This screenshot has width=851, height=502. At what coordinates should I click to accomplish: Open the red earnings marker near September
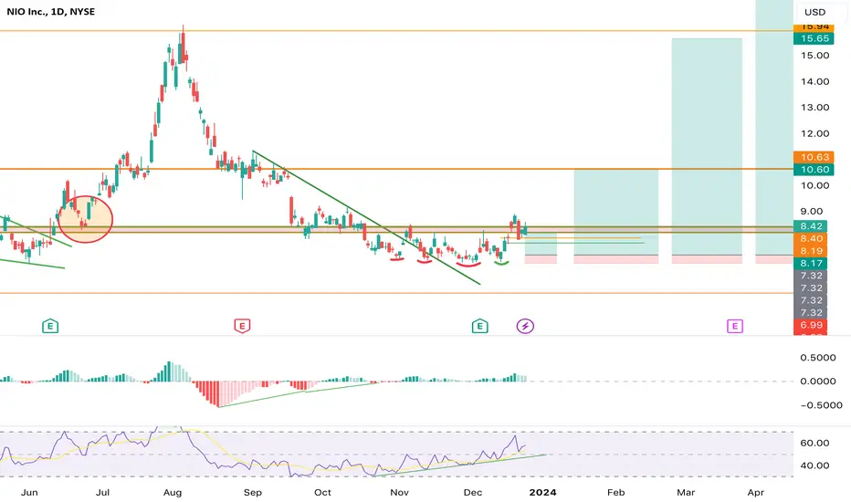(242, 326)
